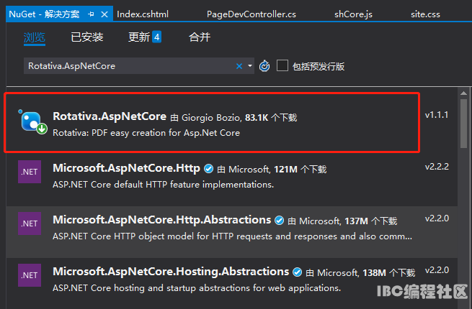Switch to the PageDevController.cs tab
This screenshot has width=472, height=309.
[251, 14]
